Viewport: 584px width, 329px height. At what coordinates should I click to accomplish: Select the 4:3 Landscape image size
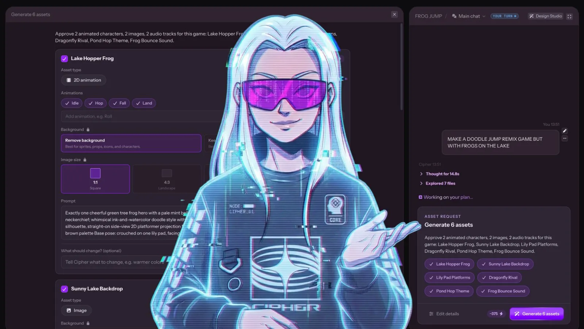click(167, 179)
